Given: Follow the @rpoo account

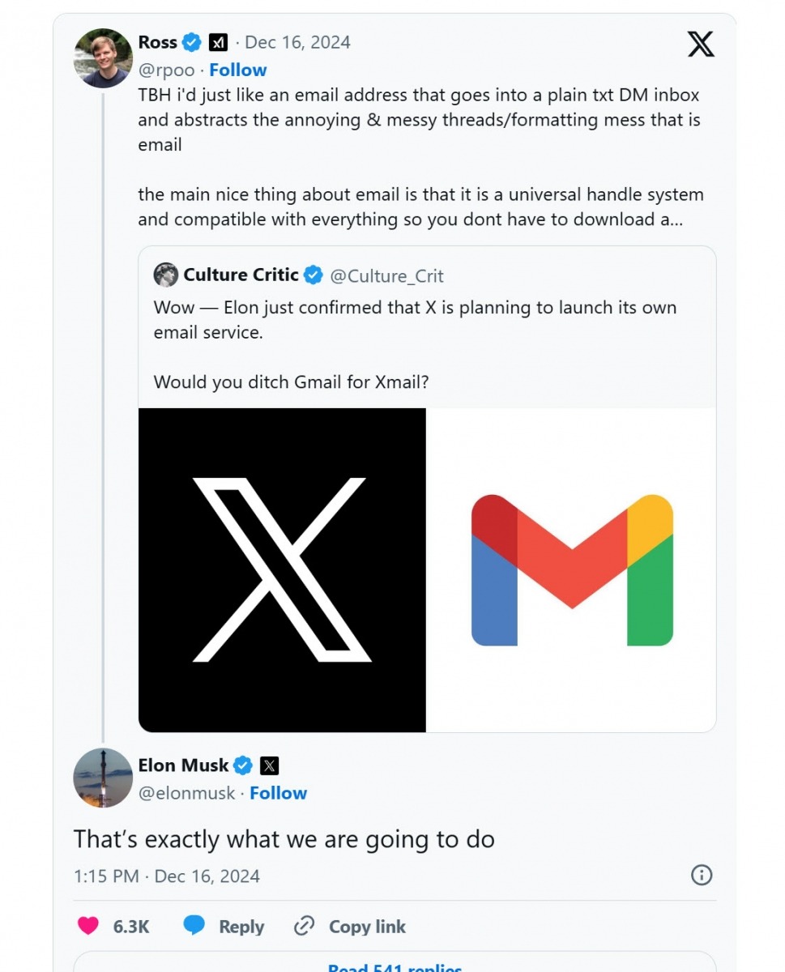Looking at the screenshot, I should click(x=237, y=70).
